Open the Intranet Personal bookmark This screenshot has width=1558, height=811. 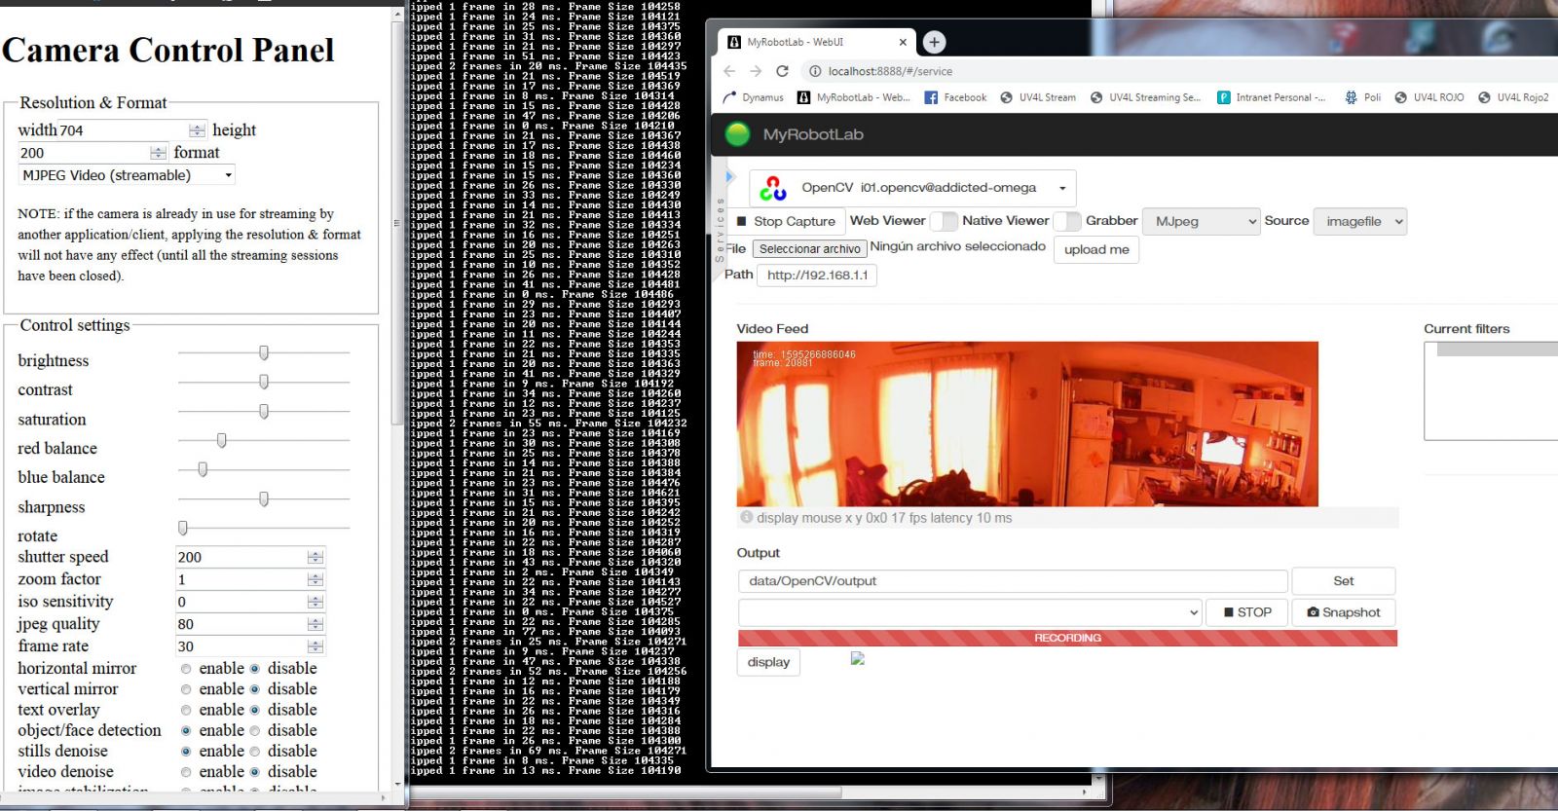tap(1271, 97)
